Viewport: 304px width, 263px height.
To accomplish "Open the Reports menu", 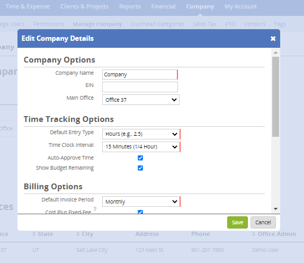I will (x=130, y=6).
